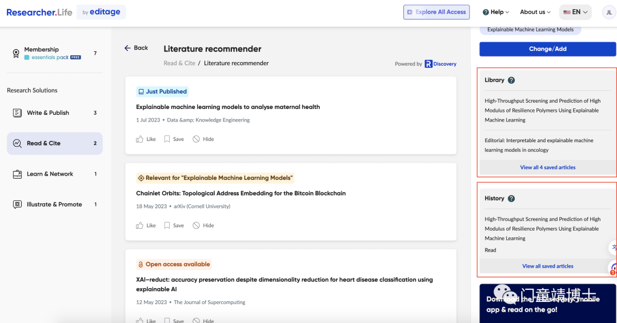
Task: Save the maternal health article
Action: pos(174,139)
